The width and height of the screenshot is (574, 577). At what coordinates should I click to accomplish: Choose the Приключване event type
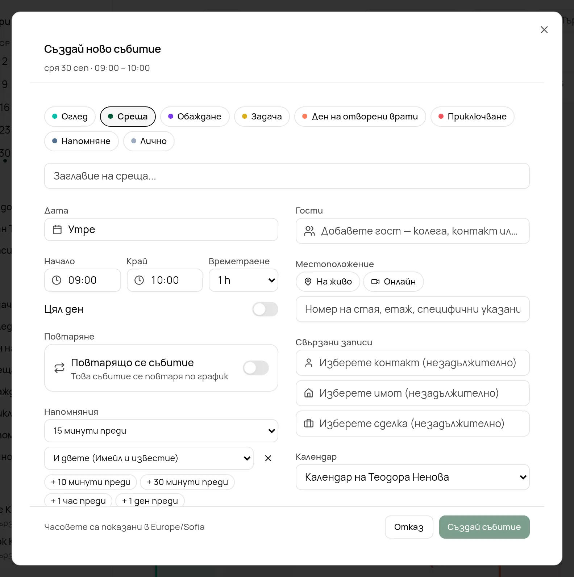point(473,117)
